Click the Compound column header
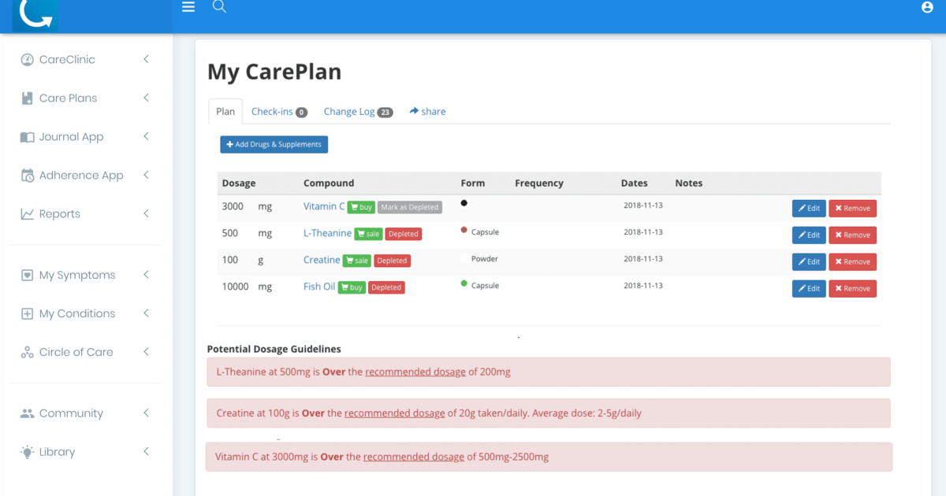This screenshot has height=496, width=946. pos(329,183)
